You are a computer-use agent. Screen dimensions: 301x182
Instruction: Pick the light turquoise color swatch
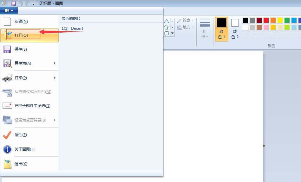[x=294, y=27]
